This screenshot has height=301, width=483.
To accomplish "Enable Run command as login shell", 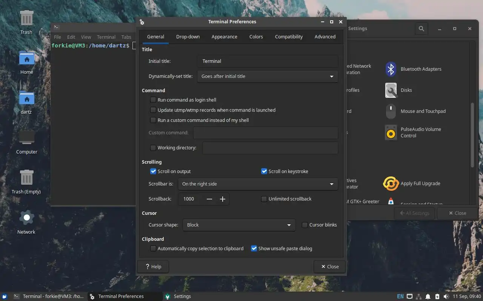I will 153,100.
